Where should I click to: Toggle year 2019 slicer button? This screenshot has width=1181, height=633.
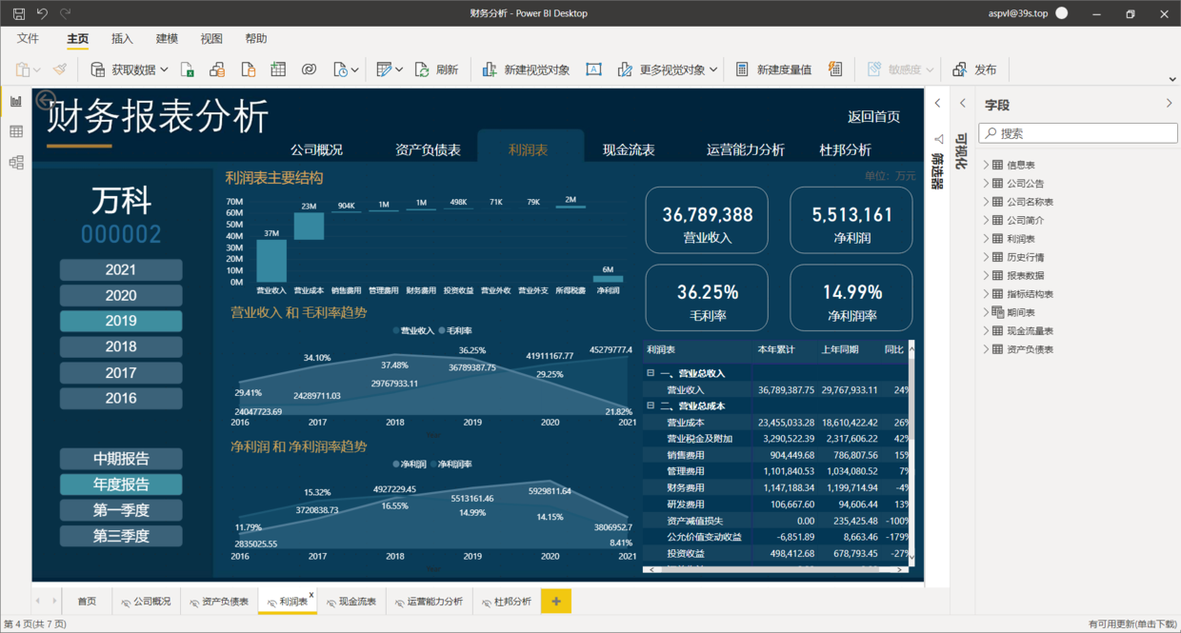point(121,321)
